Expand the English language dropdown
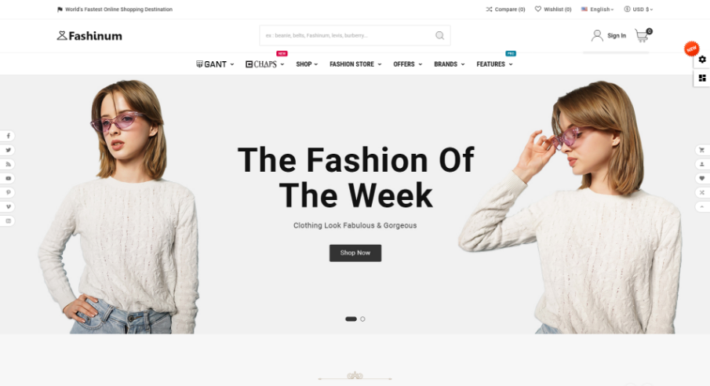Viewport: 710px width, 386px height. click(x=598, y=9)
